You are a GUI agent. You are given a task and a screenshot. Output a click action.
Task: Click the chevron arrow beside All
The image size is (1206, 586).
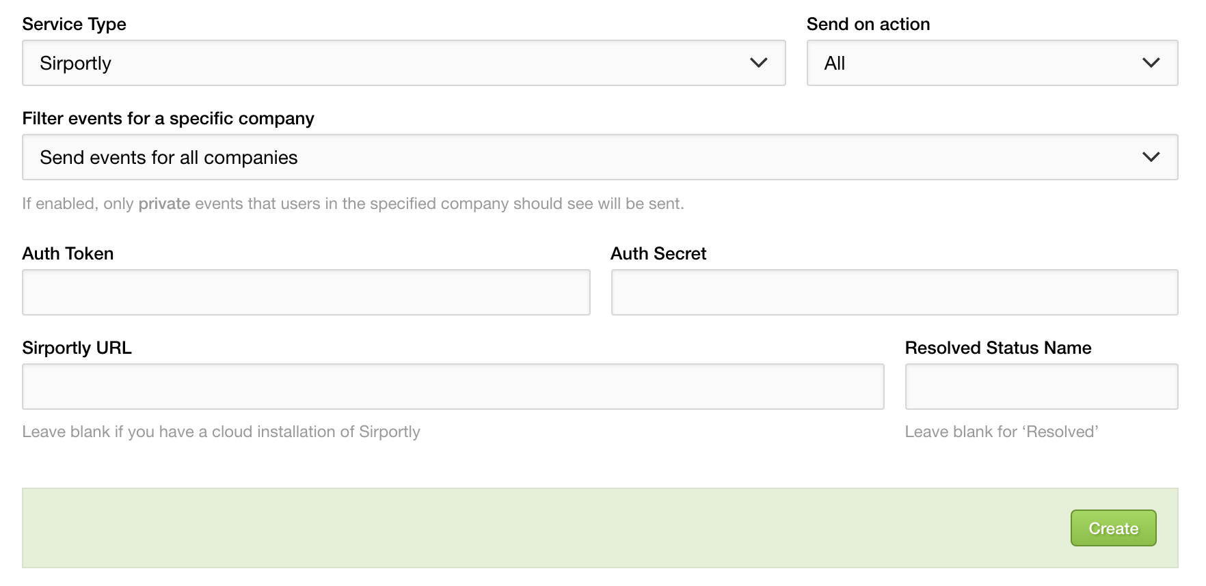point(1151,63)
